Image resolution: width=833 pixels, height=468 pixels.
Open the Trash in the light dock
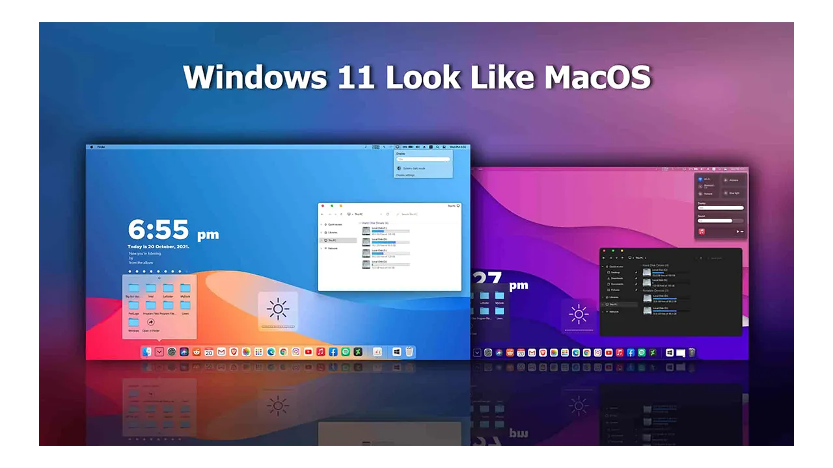(x=409, y=352)
